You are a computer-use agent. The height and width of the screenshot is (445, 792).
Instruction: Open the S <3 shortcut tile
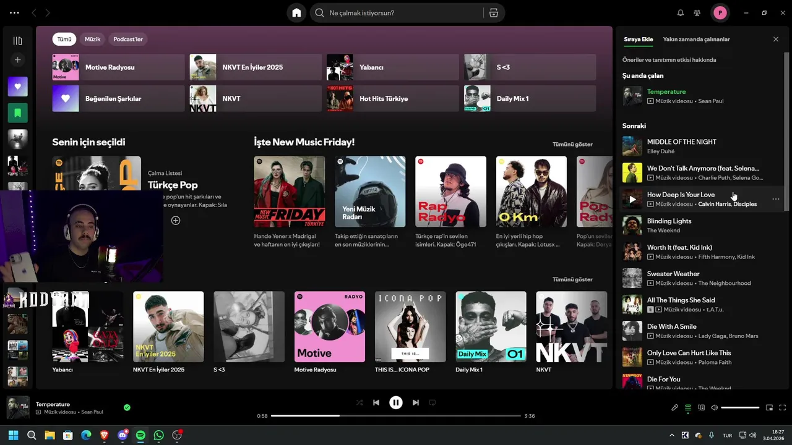coord(530,67)
